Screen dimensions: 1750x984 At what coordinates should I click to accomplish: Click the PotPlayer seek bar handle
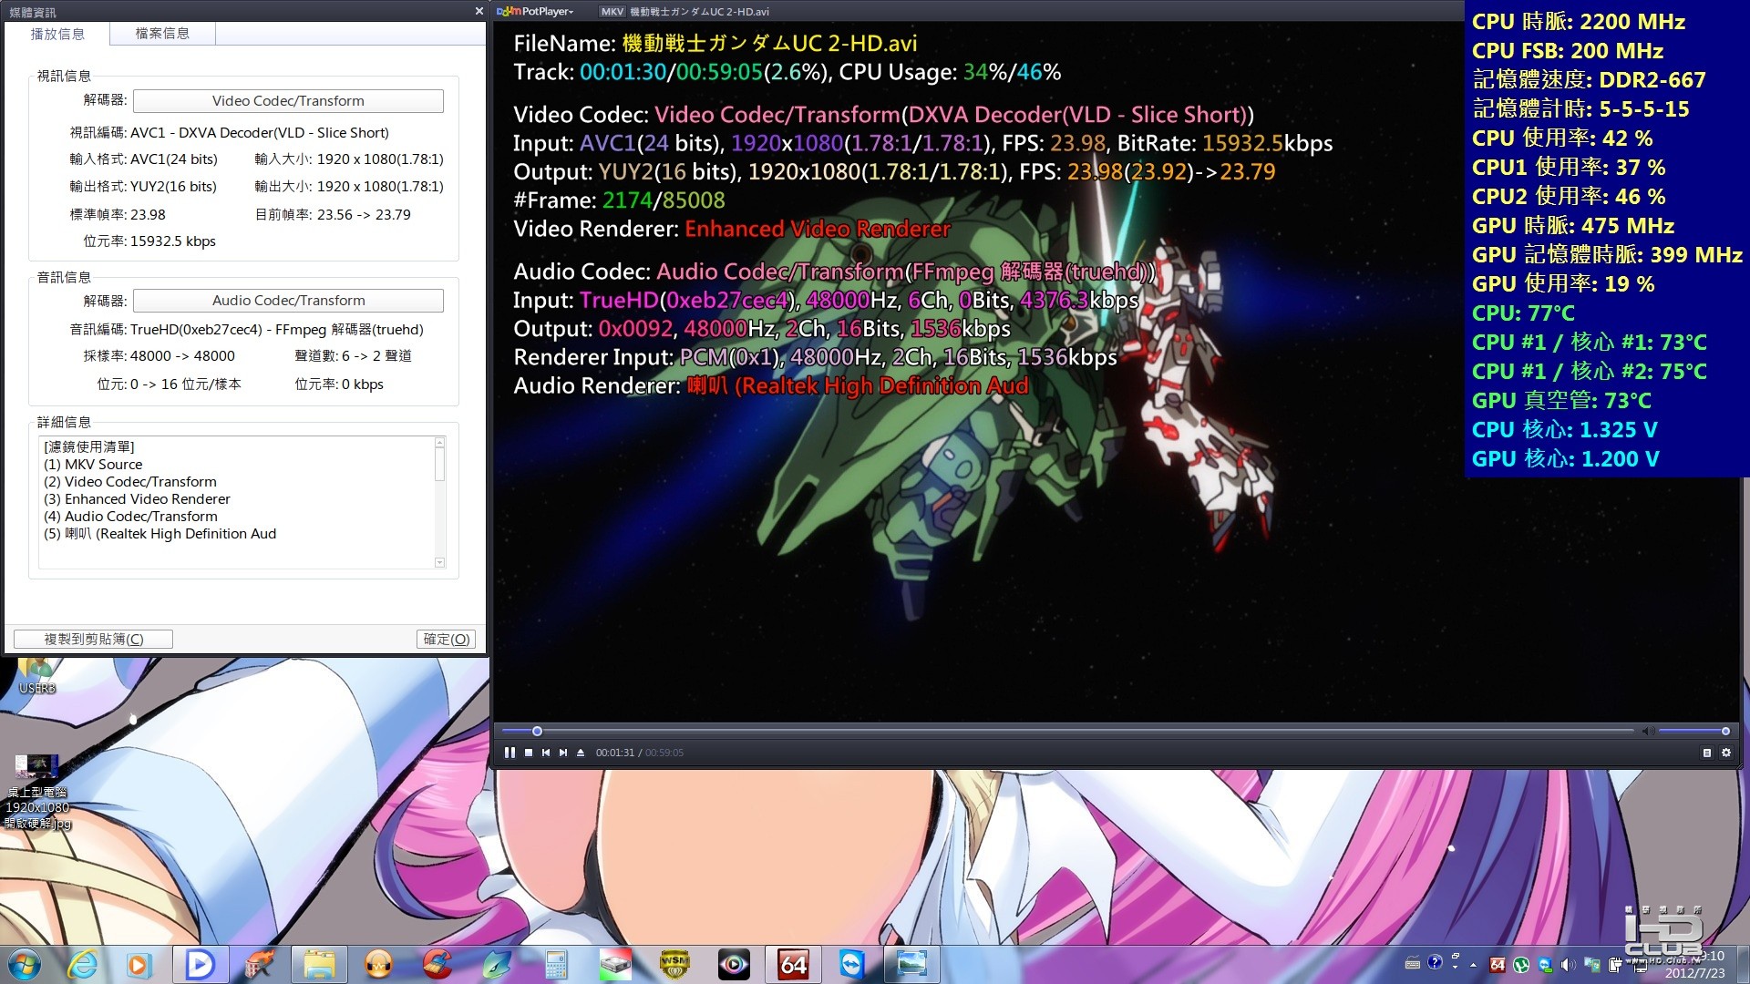pyautogui.click(x=537, y=731)
